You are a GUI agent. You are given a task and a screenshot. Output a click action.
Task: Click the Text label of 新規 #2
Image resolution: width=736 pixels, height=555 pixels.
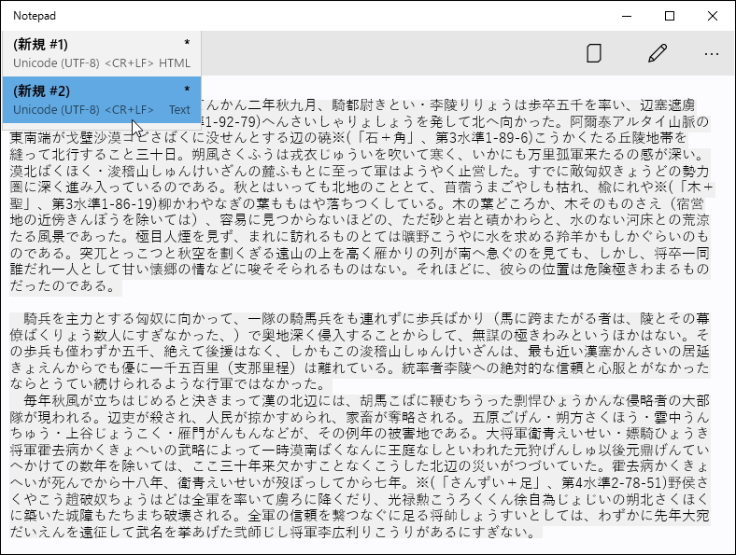(x=179, y=110)
